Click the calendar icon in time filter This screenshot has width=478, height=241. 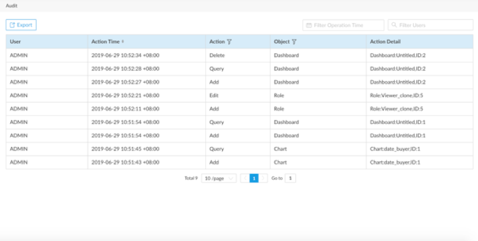(x=309, y=25)
